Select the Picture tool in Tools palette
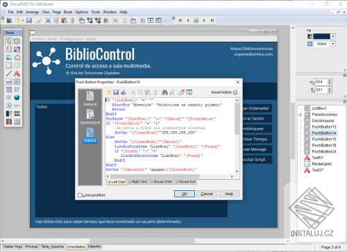Viewport: 347px width, 252px height. click(x=9, y=58)
